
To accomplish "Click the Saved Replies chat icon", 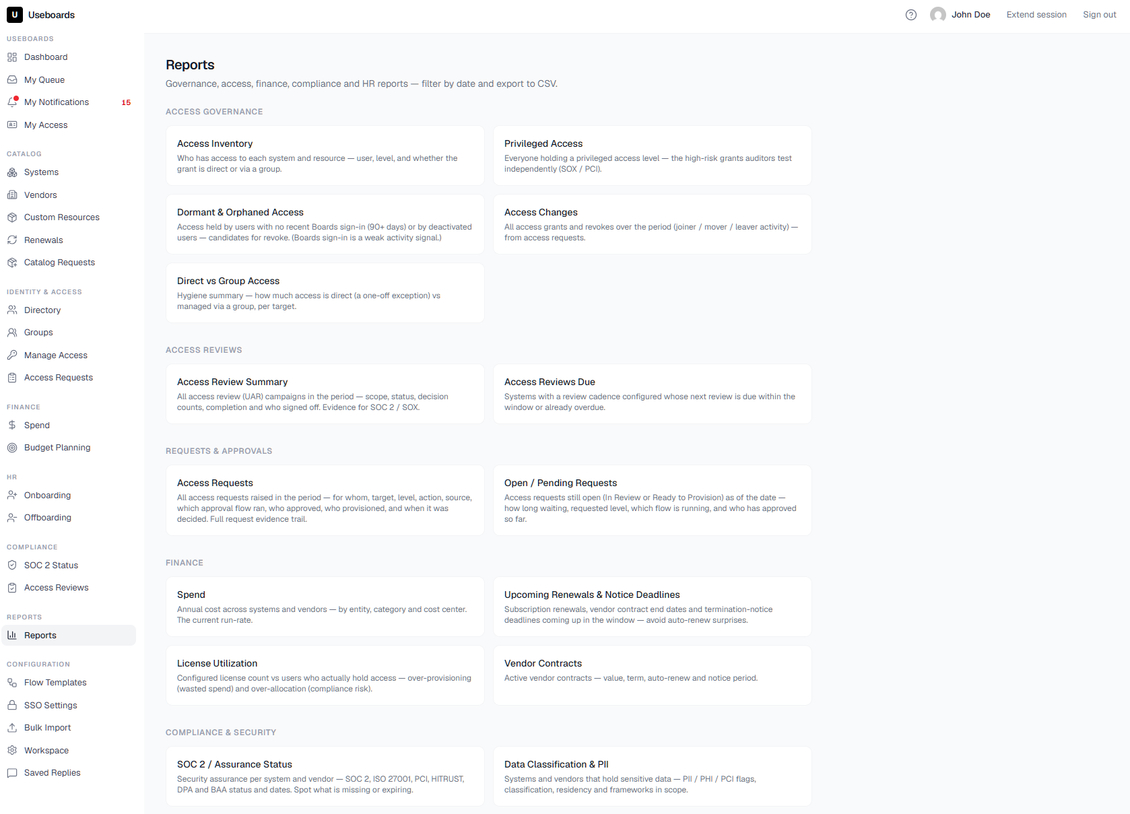I will click(12, 773).
